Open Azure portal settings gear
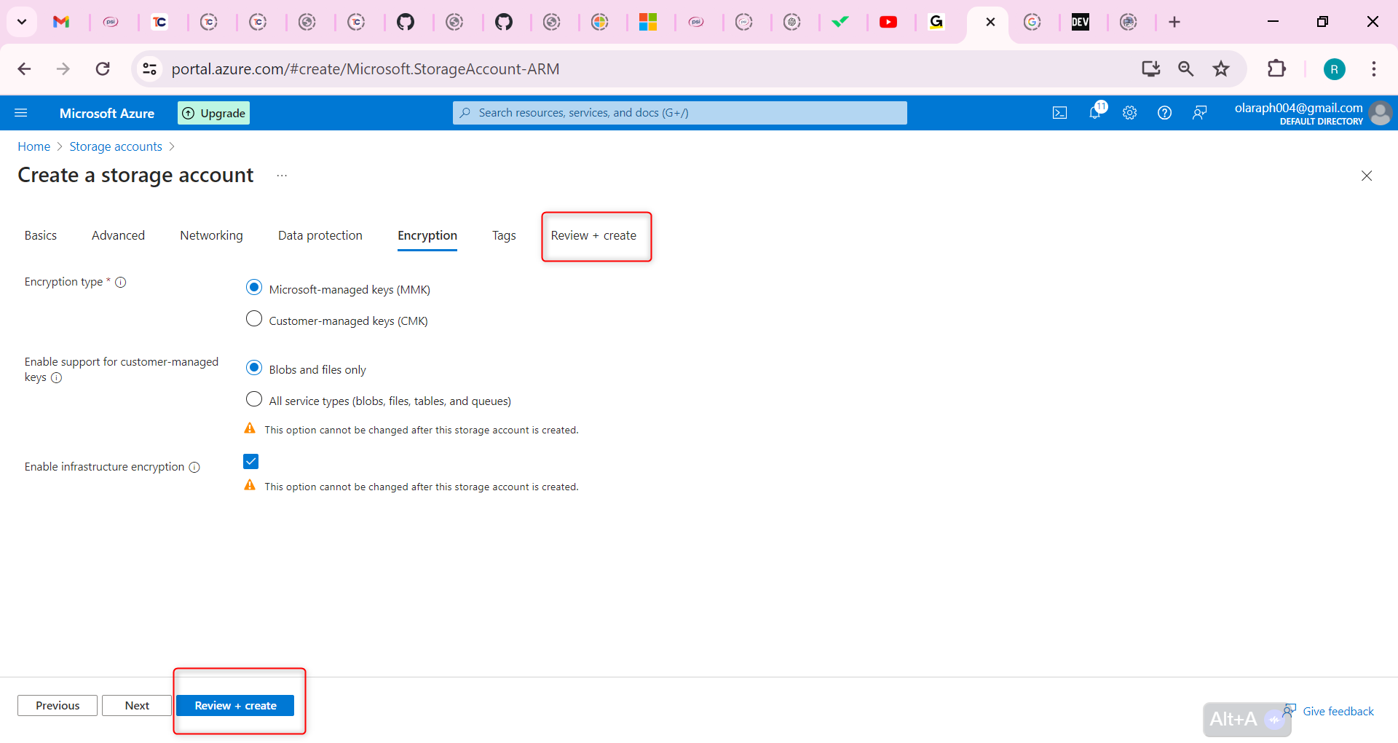 click(x=1129, y=112)
